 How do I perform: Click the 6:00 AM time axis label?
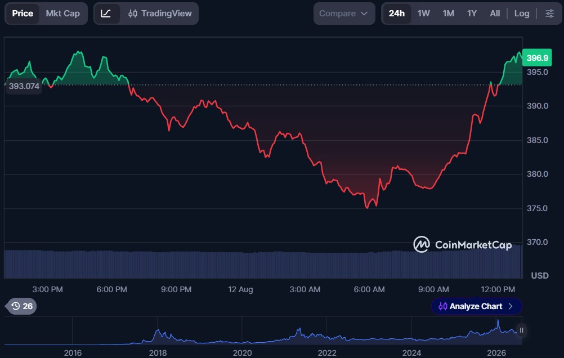coord(369,289)
